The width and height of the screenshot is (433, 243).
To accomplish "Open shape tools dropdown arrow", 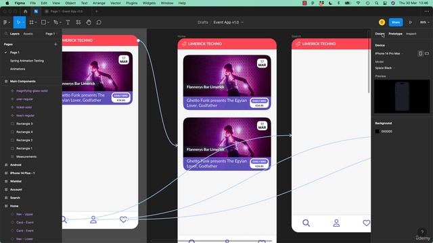I will [48, 22].
